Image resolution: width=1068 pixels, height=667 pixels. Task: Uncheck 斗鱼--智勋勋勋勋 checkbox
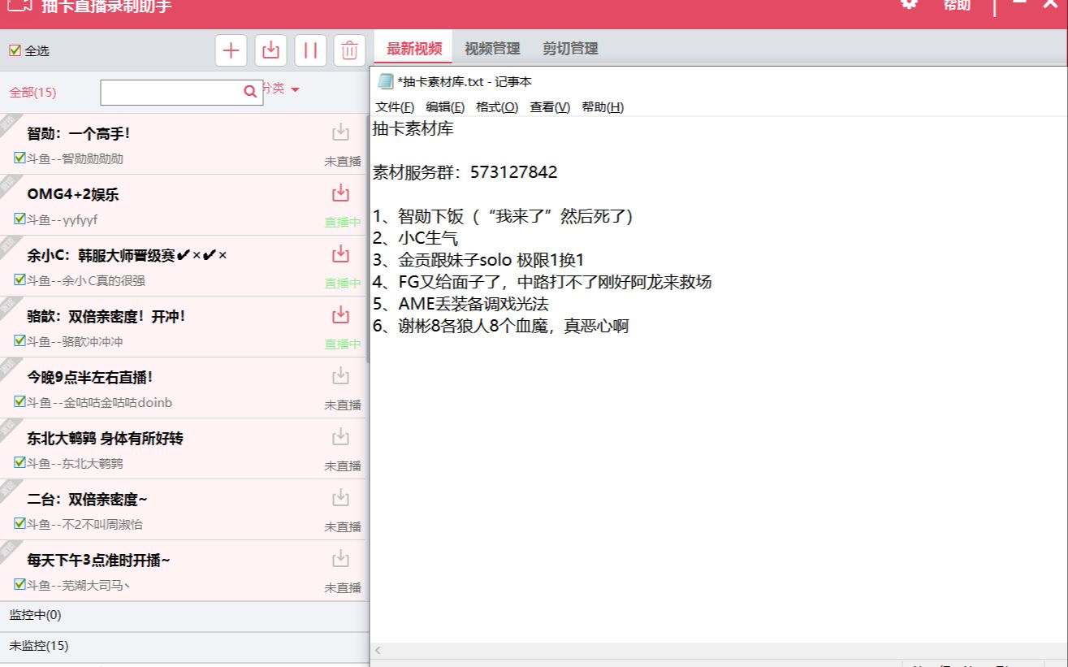point(19,158)
